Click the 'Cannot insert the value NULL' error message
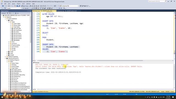 click(89, 67)
